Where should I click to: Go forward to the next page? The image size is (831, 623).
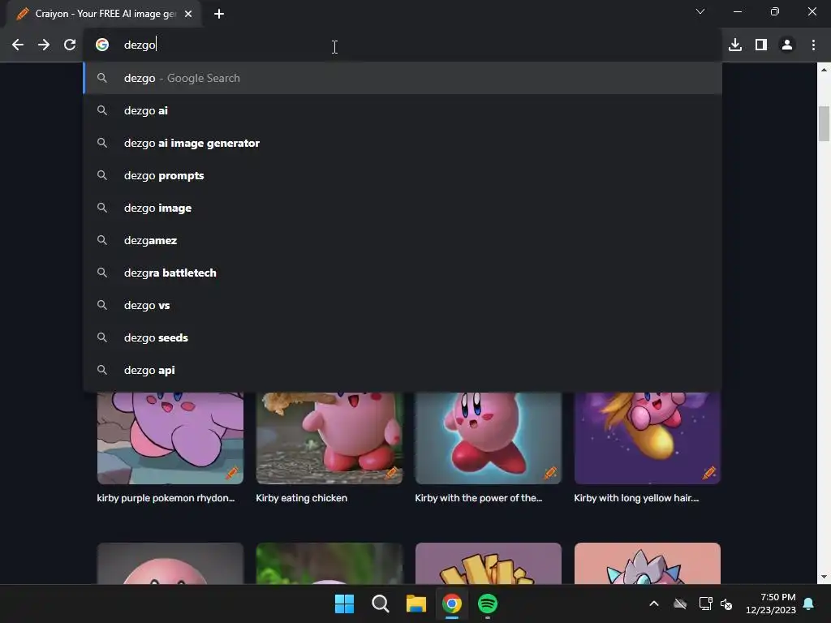coord(44,45)
